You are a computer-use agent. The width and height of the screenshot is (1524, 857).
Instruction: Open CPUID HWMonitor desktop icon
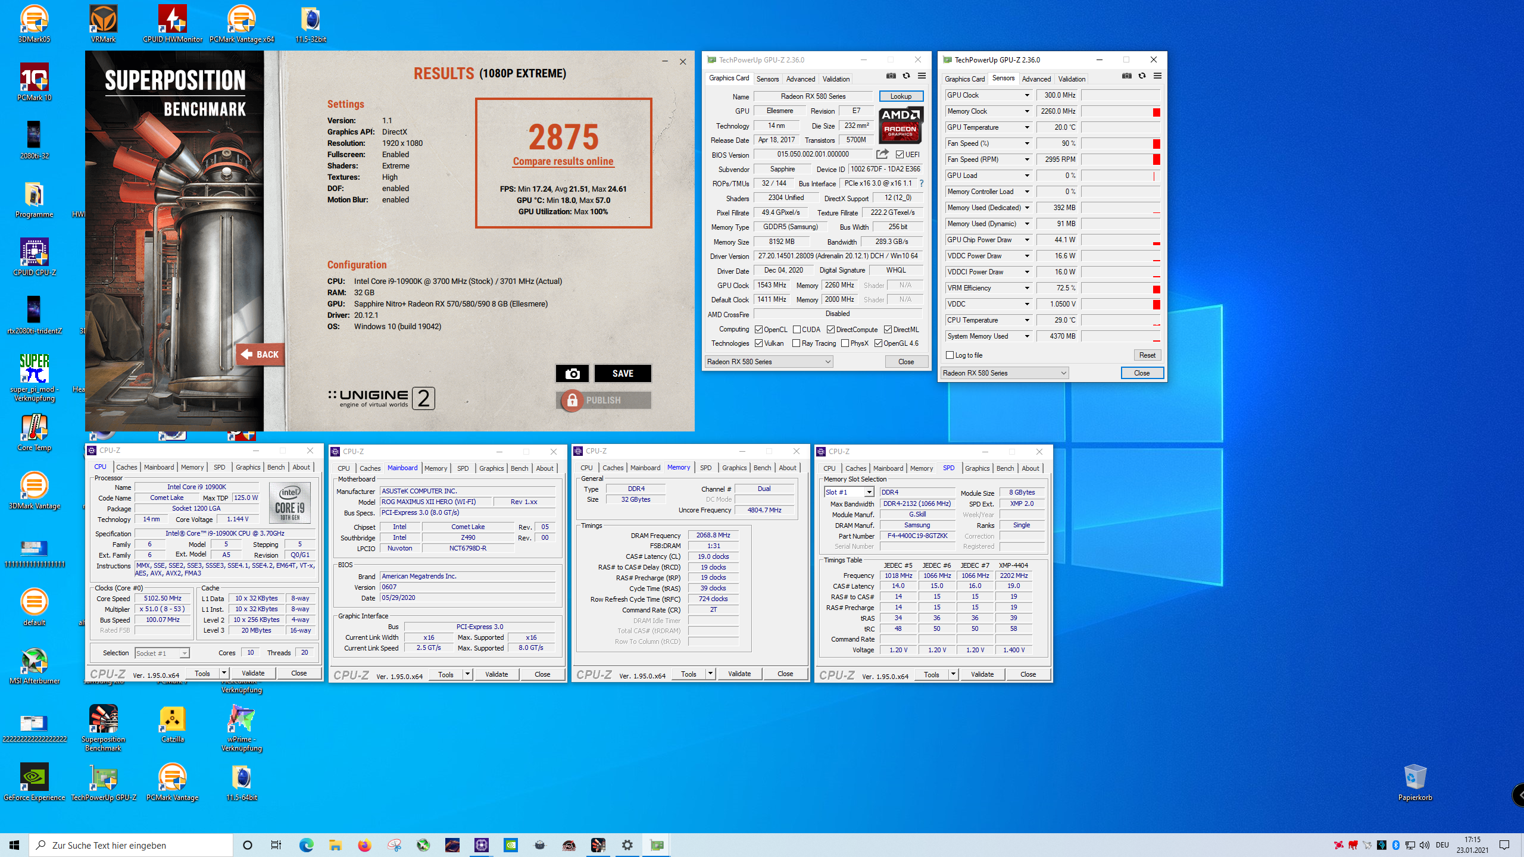[173, 24]
